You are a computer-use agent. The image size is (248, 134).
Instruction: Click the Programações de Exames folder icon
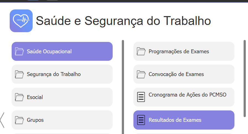[141, 51]
